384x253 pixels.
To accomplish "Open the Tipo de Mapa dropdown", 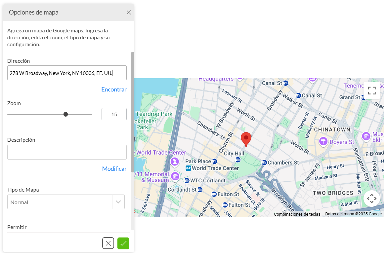I will [x=66, y=202].
